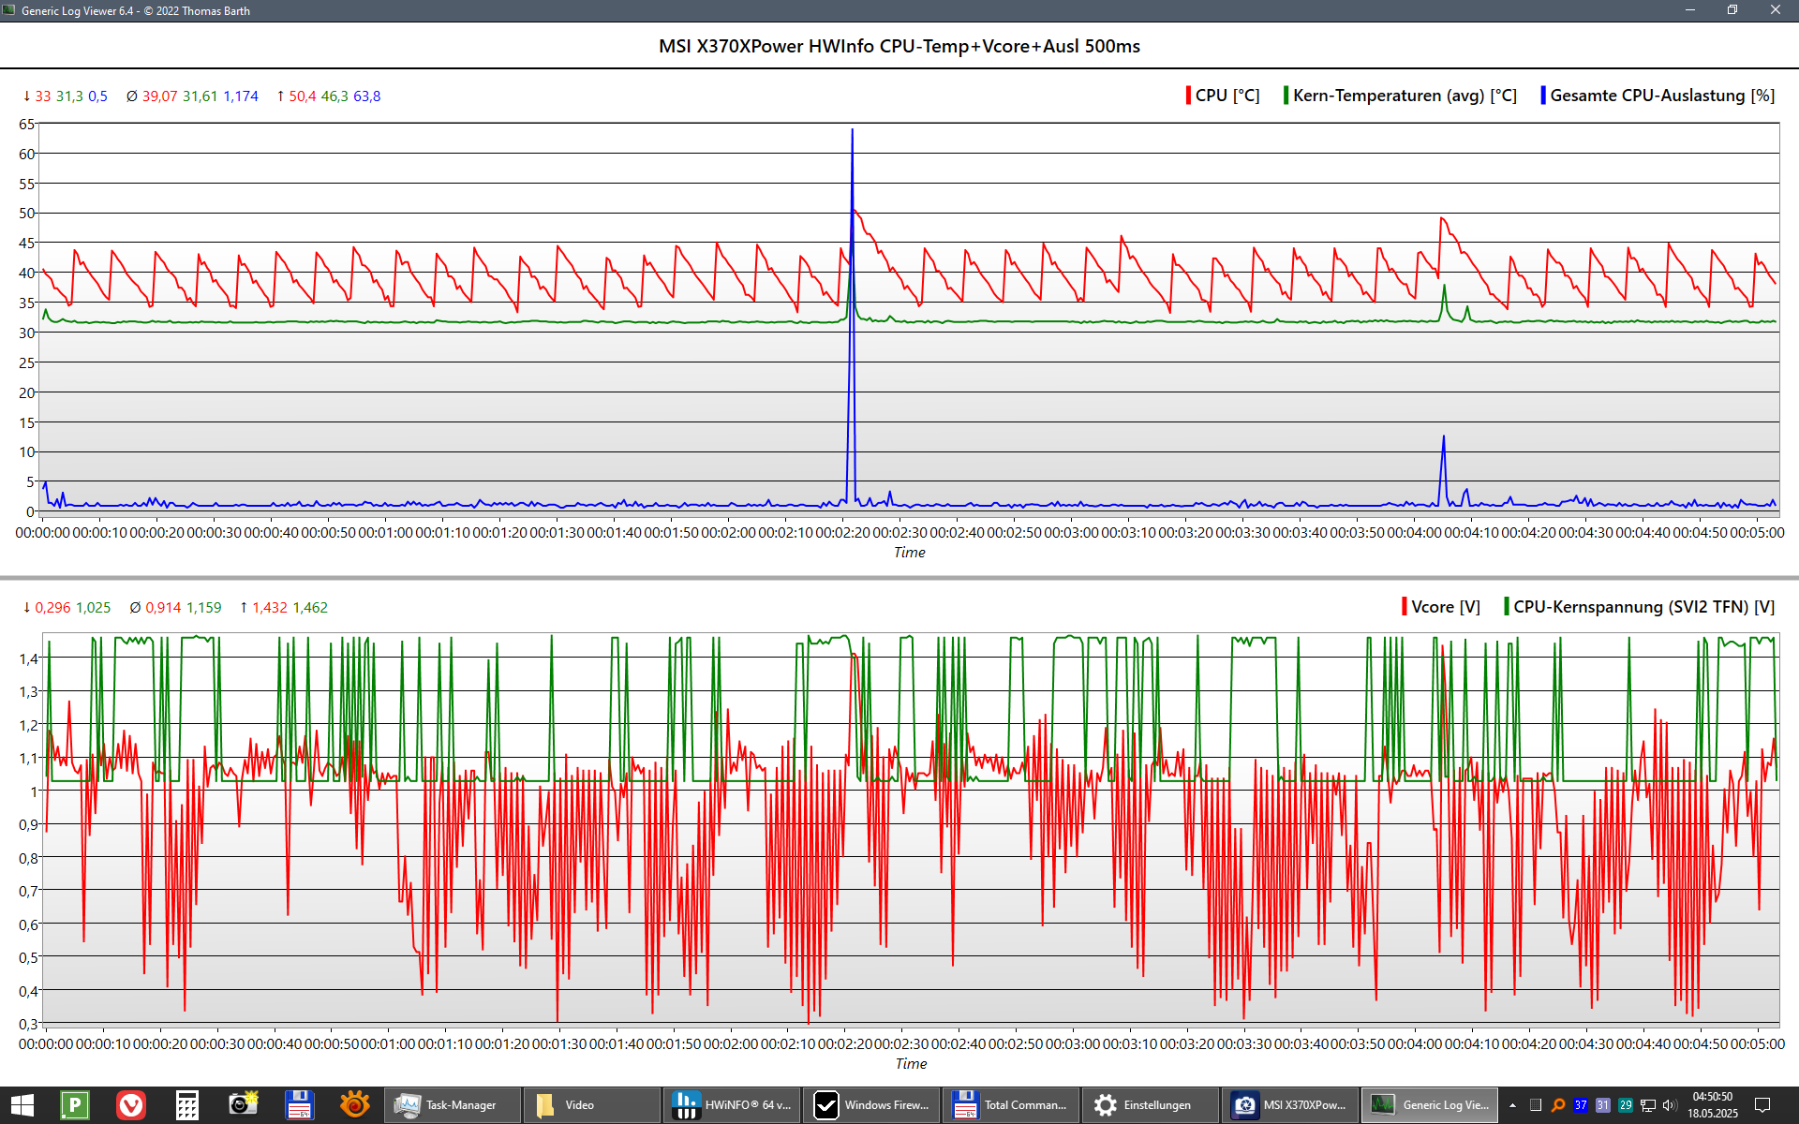Click the XnView orange eye icon

click(355, 1105)
